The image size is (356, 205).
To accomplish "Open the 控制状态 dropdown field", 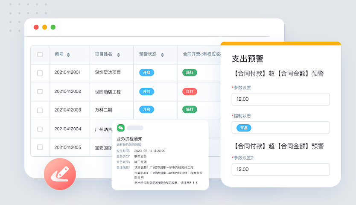I will click(280, 128).
